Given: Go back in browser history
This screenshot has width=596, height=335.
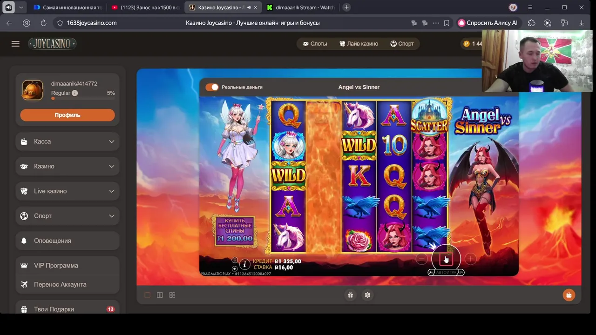Looking at the screenshot, I should tap(9, 23).
